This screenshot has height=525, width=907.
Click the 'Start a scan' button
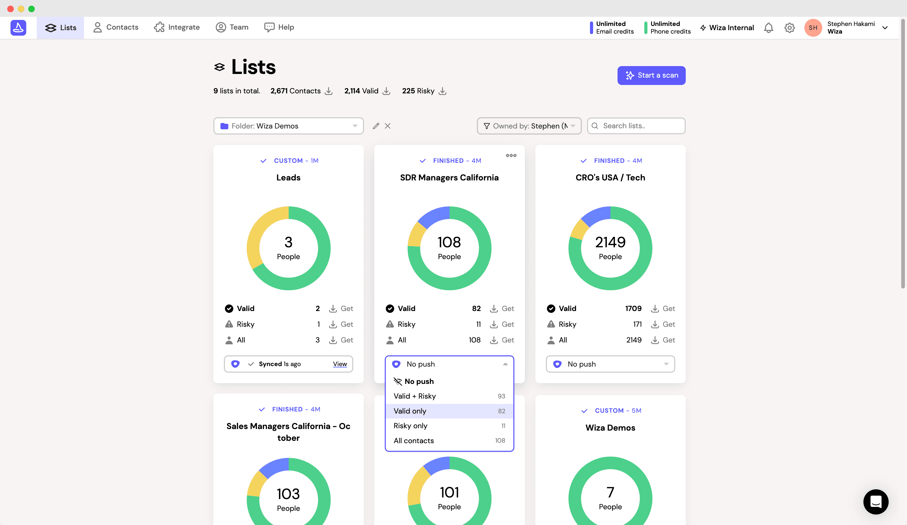point(651,75)
